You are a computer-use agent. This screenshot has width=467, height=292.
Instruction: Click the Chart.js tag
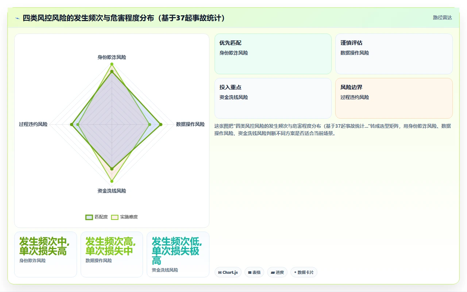pyautogui.click(x=228, y=272)
